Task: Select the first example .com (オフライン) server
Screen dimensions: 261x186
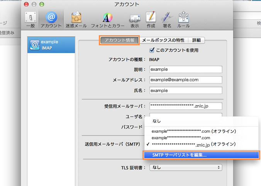Action: 202,131
